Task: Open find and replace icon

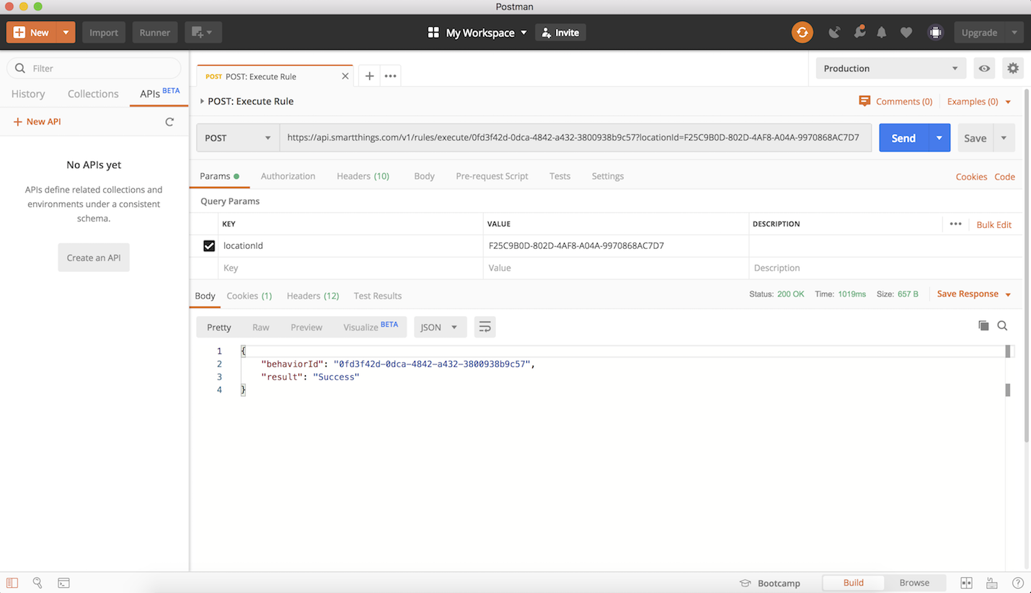Action: (37, 583)
